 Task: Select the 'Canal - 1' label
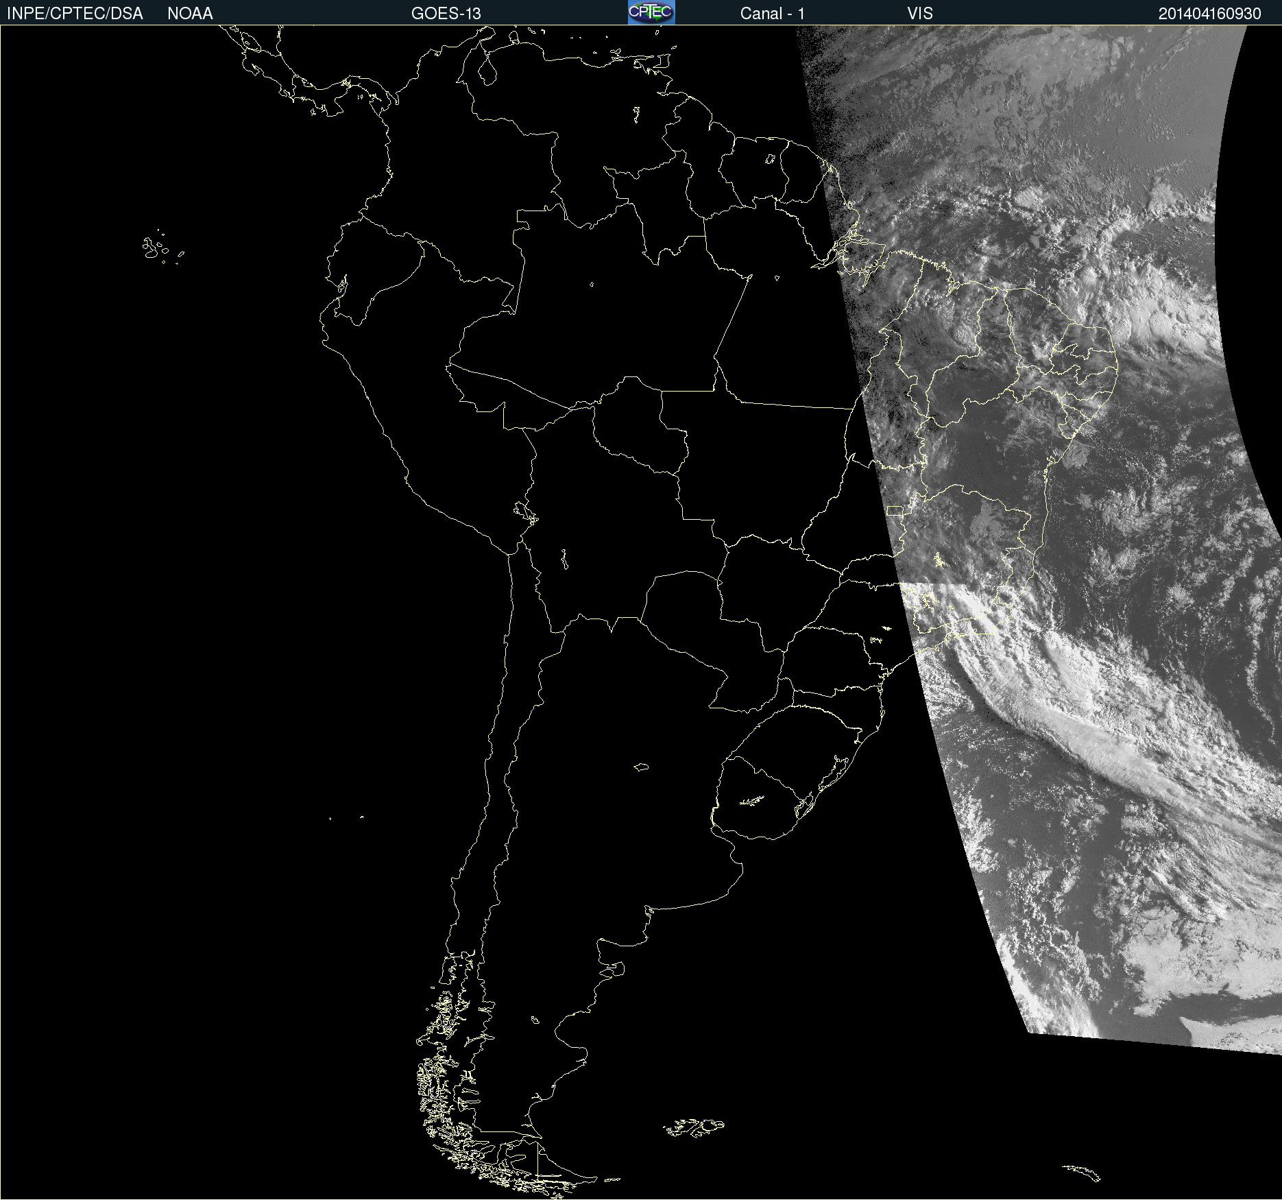(x=773, y=14)
